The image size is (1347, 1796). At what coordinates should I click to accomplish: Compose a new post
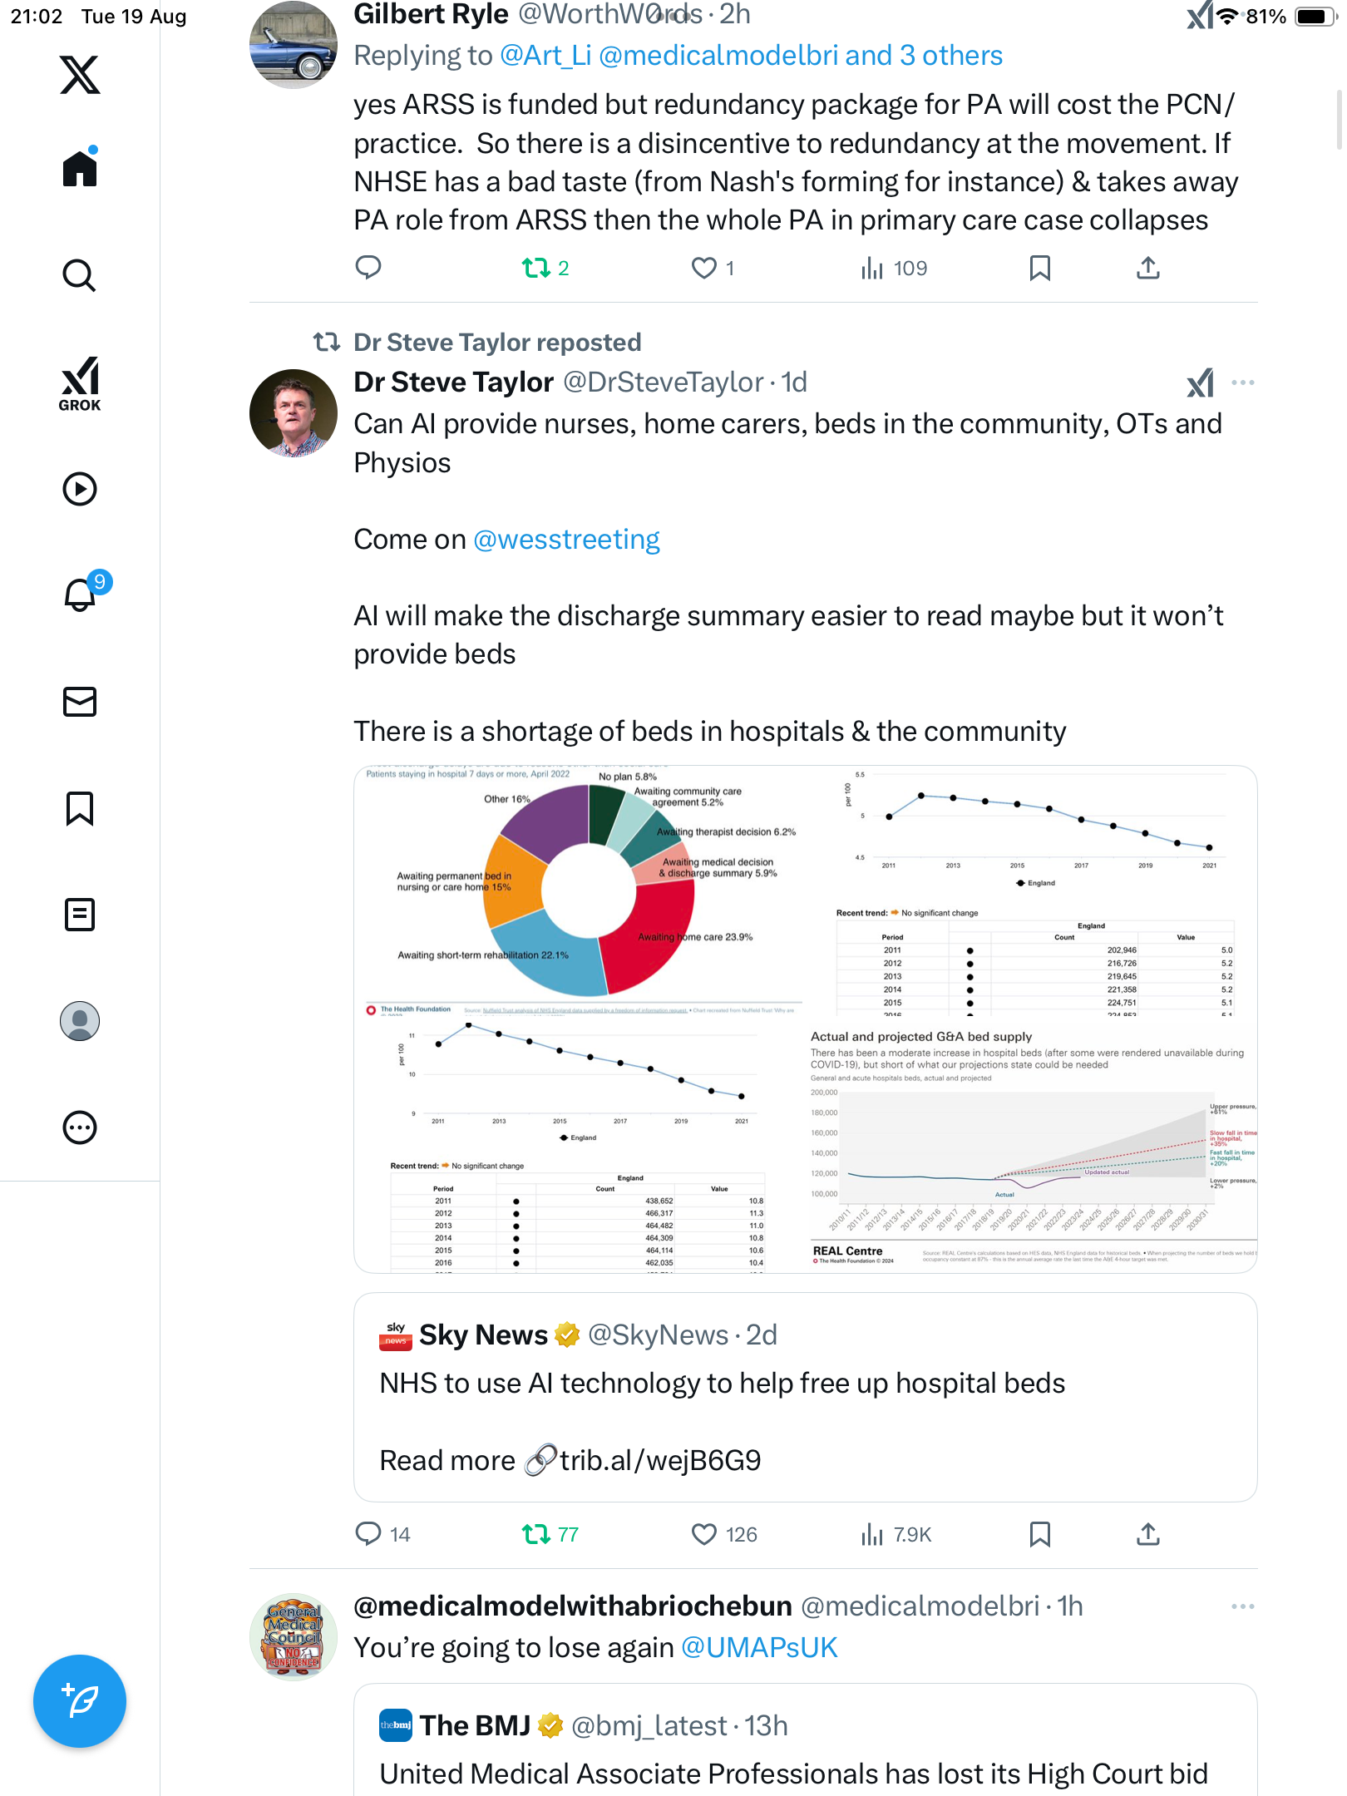click(x=80, y=1701)
